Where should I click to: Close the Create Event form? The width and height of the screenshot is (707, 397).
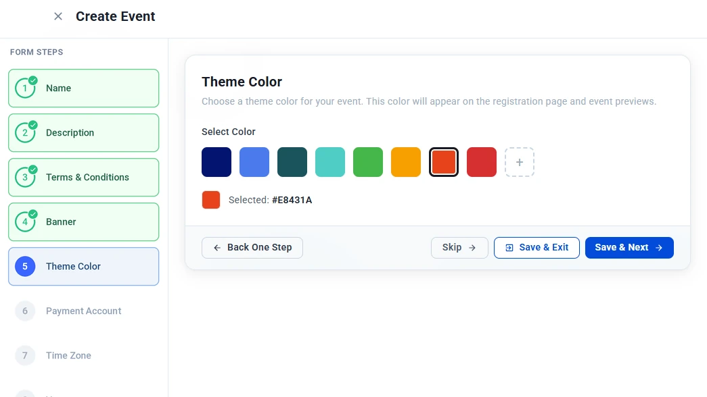tap(58, 17)
